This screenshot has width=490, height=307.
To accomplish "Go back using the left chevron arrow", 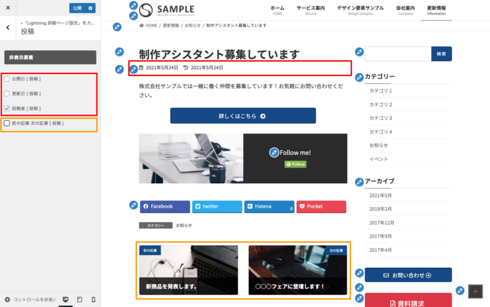I will (x=7, y=28).
